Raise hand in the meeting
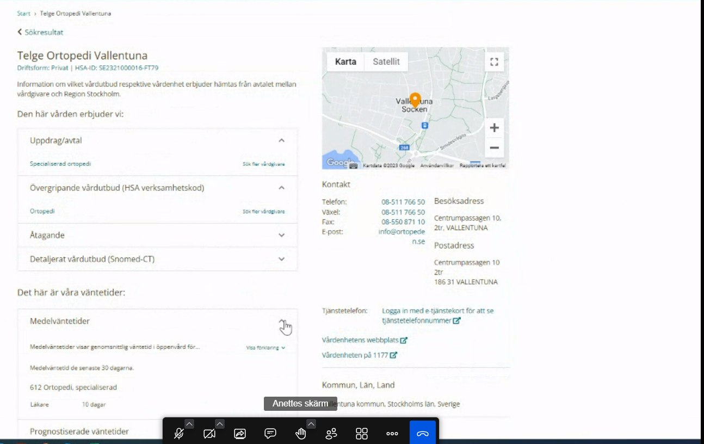 coord(300,434)
